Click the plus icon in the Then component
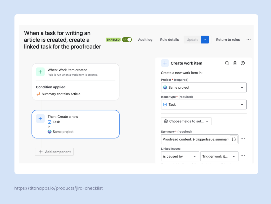The width and height of the screenshot is (271, 204). [x=40, y=119]
